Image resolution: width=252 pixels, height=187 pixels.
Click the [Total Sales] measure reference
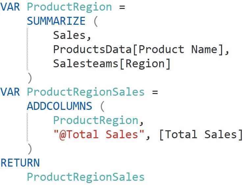[201, 135]
